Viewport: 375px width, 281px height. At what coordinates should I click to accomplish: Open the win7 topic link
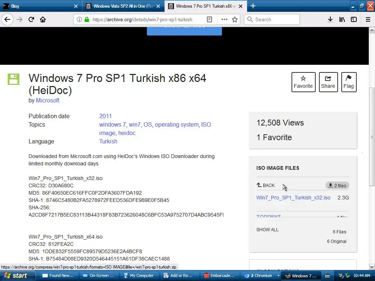[x=135, y=124]
